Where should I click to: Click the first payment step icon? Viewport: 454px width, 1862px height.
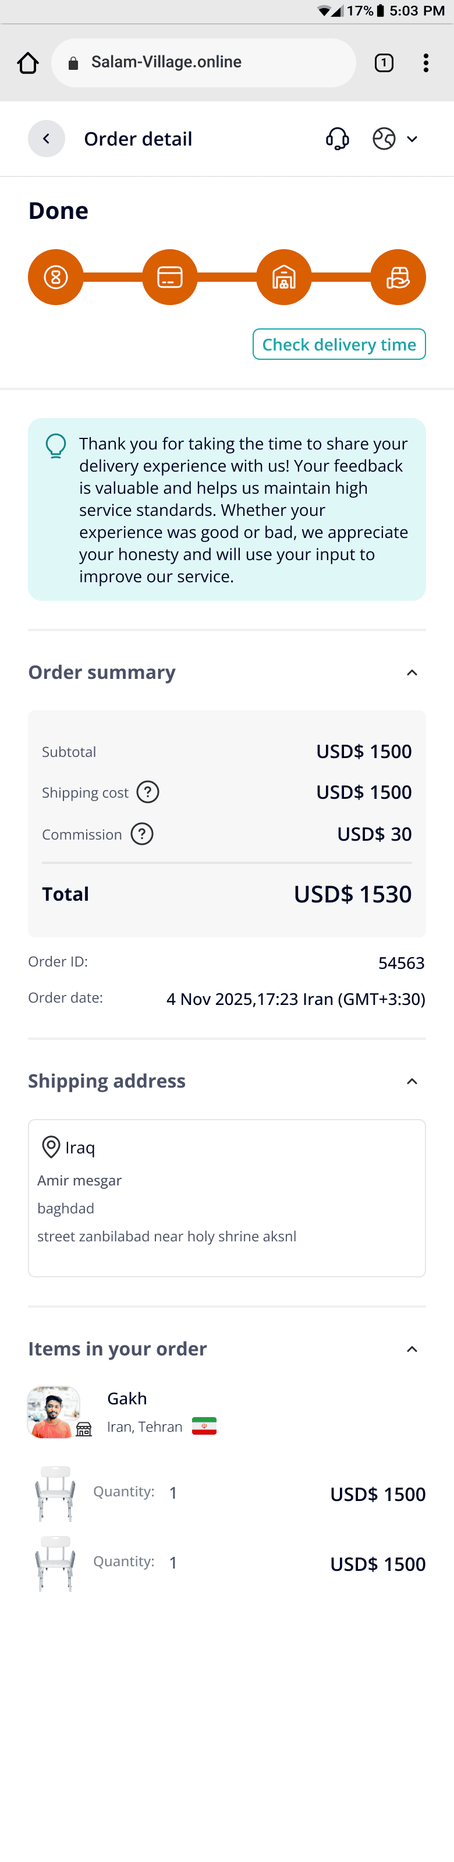pos(56,277)
